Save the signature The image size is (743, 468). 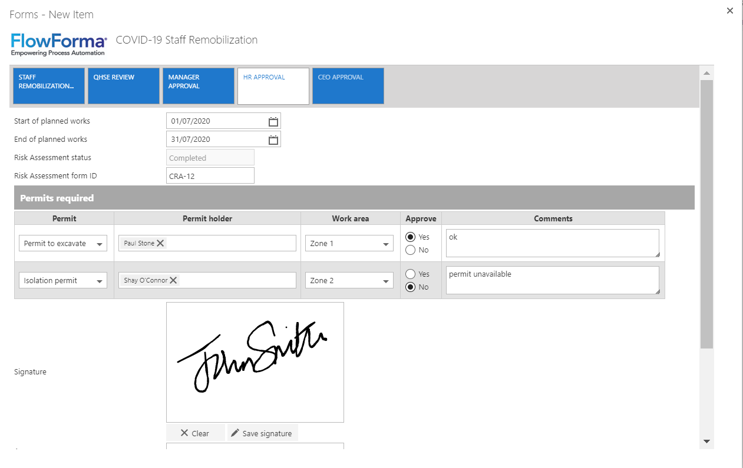click(262, 433)
